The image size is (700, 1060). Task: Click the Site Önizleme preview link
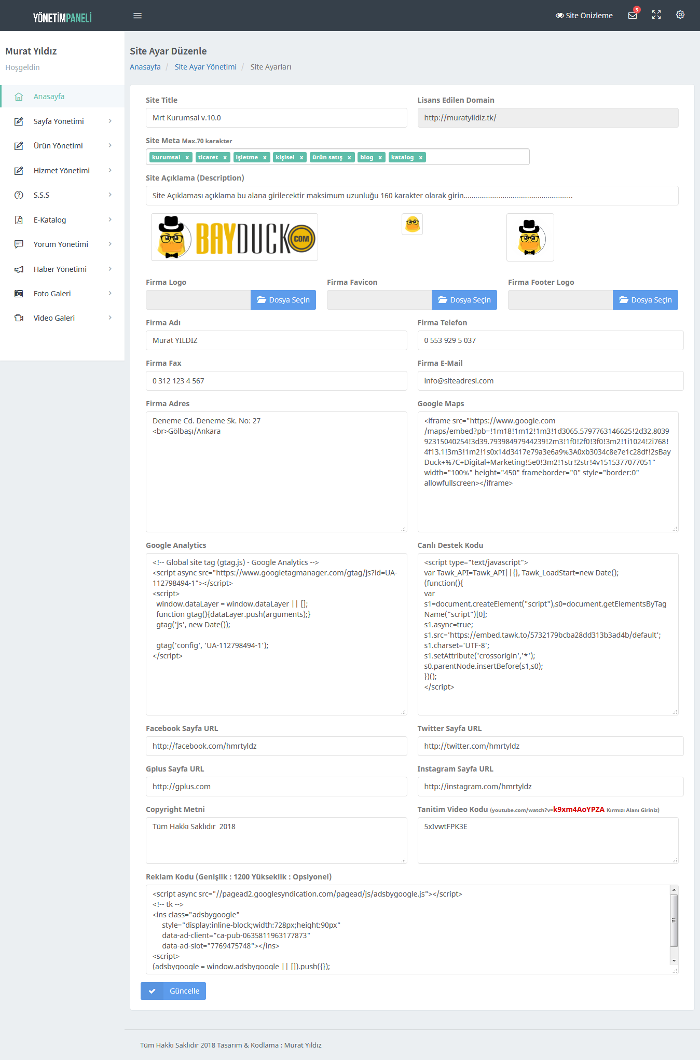point(584,16)
